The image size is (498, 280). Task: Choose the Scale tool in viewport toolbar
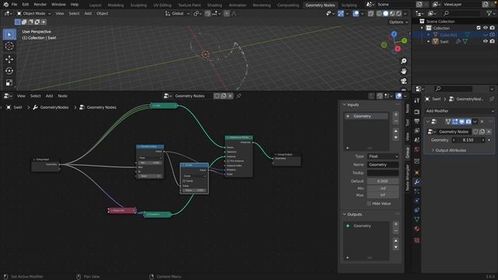[9, 82]
